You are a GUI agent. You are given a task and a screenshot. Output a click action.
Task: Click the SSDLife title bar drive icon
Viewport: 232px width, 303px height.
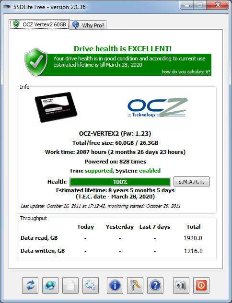[x=7, y=7]
